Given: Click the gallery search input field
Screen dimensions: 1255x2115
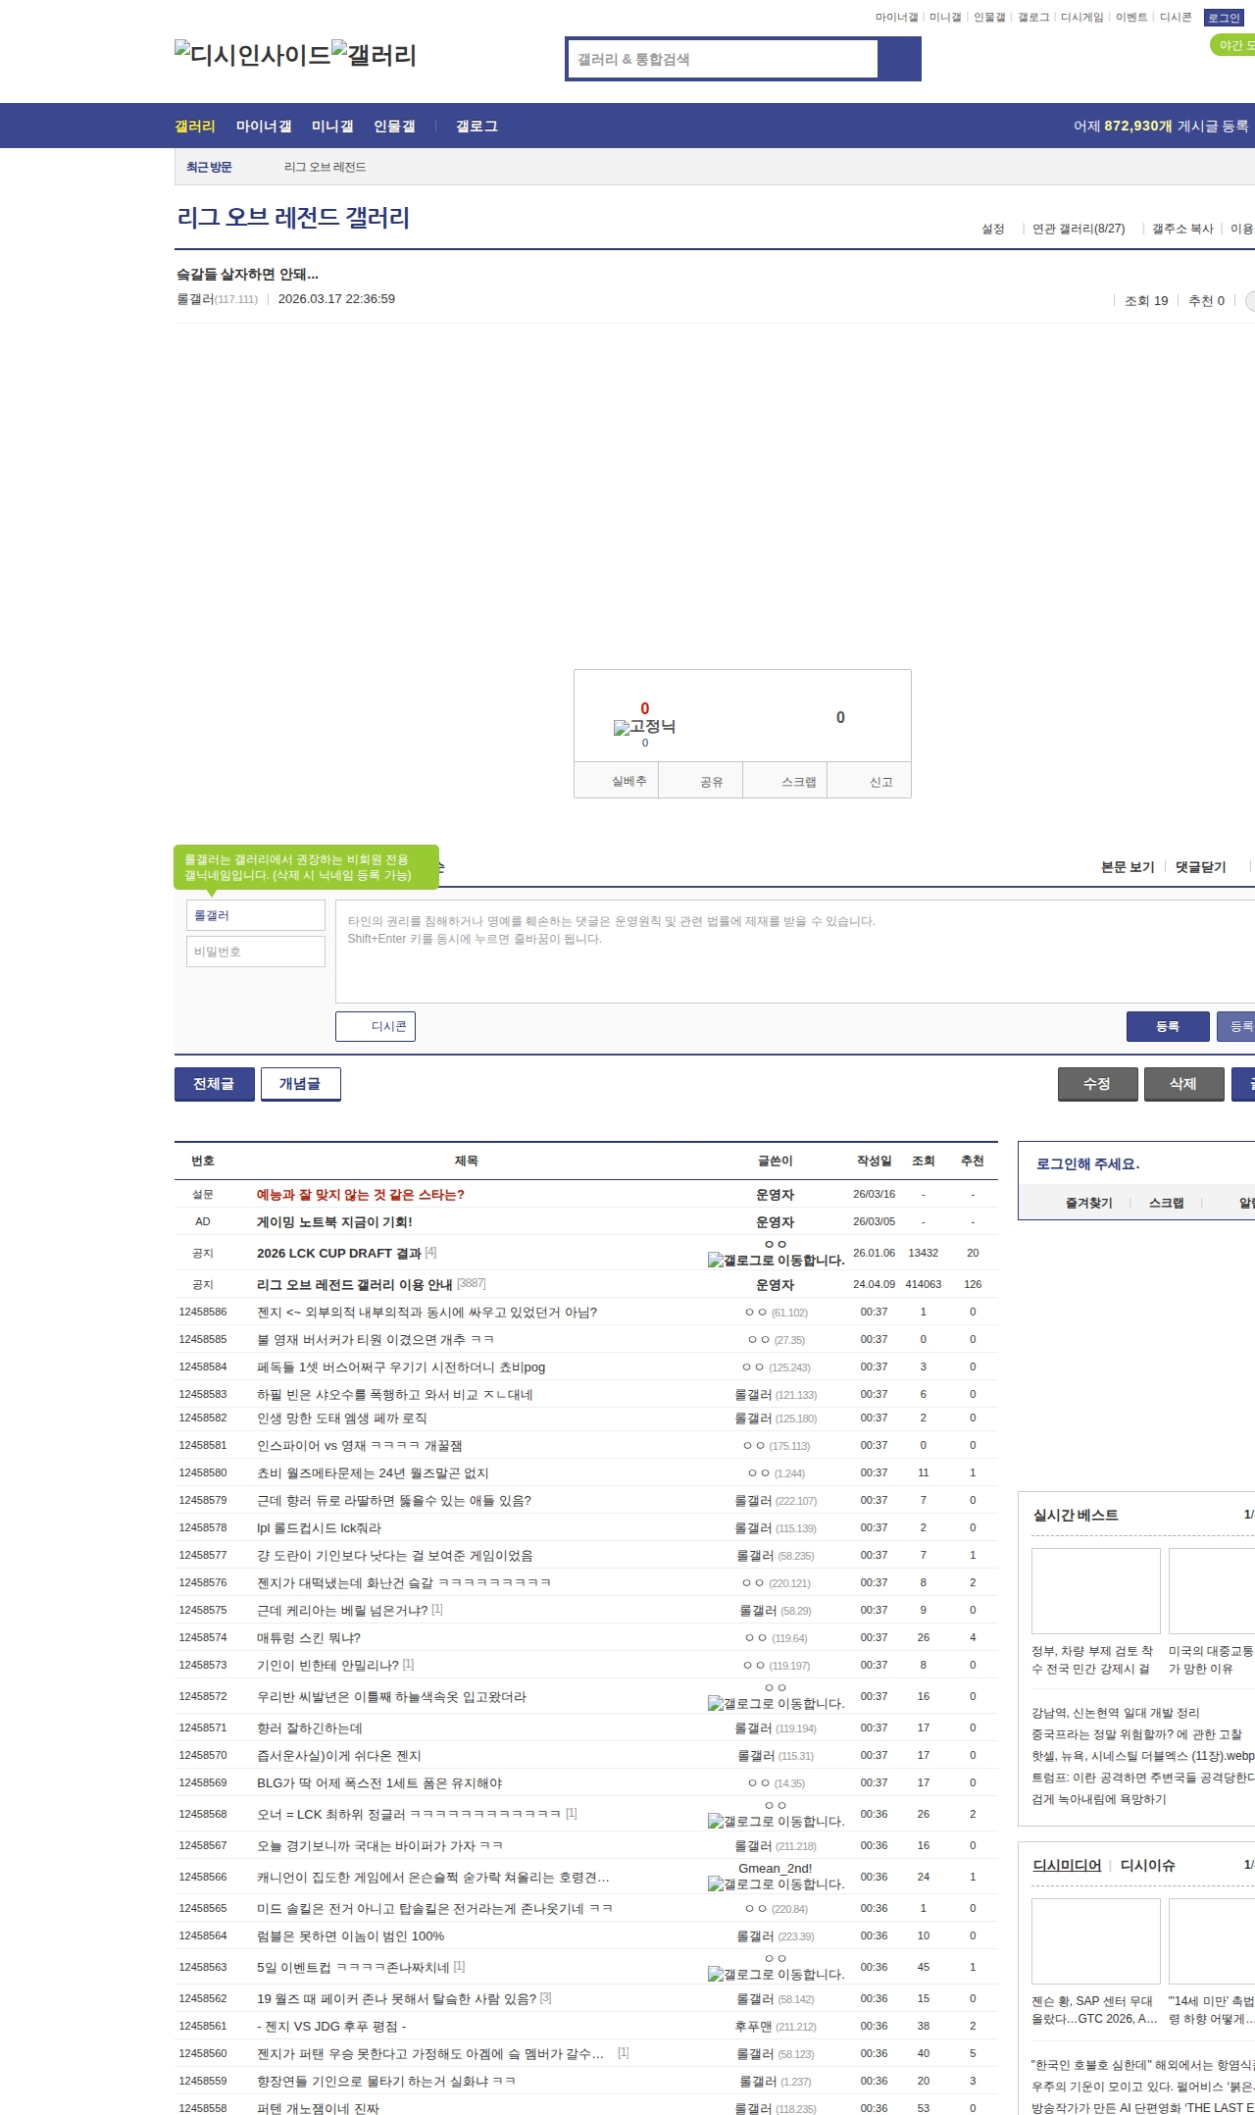Looking at the screenshot, I should tap(724, 59).
